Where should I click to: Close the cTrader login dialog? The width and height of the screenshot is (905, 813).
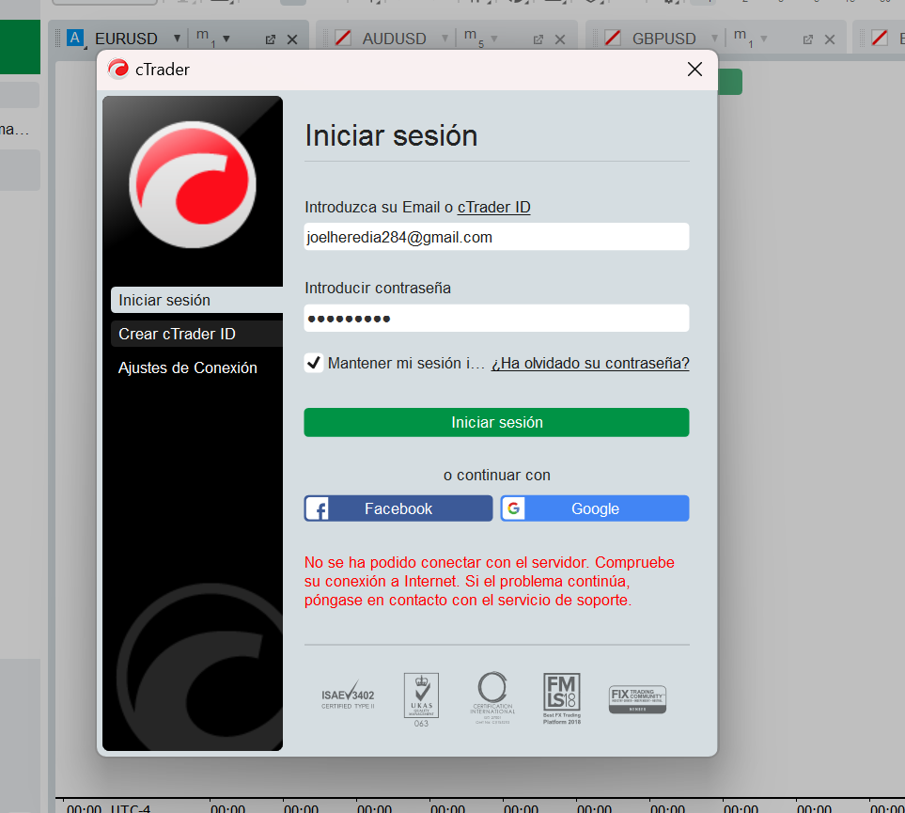[x=694, y=70]
